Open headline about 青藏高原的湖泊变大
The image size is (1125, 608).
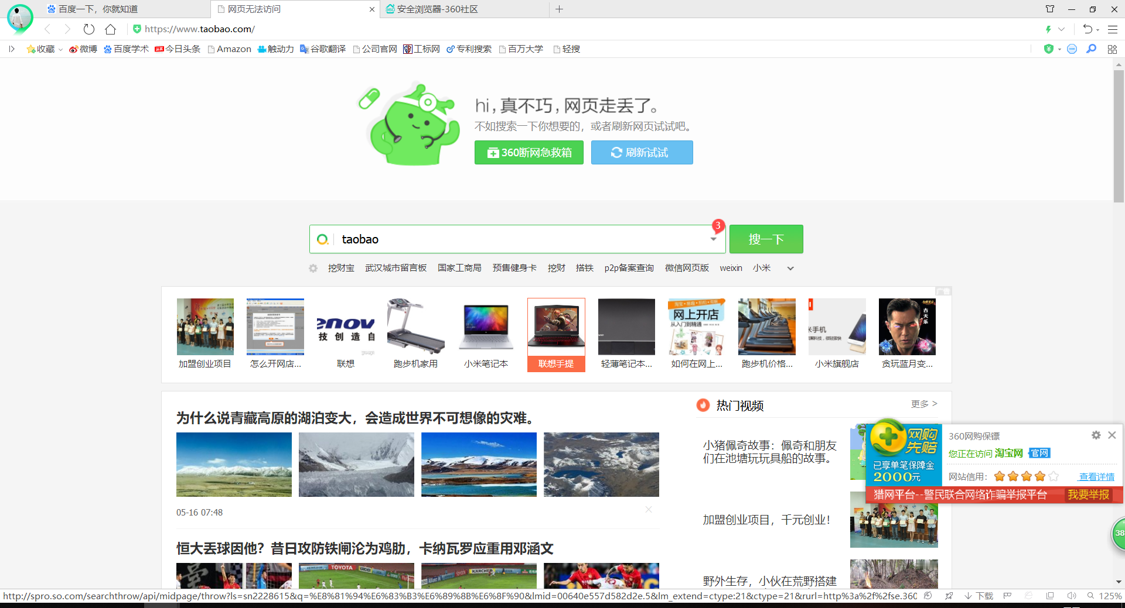[x=356, y=418]
